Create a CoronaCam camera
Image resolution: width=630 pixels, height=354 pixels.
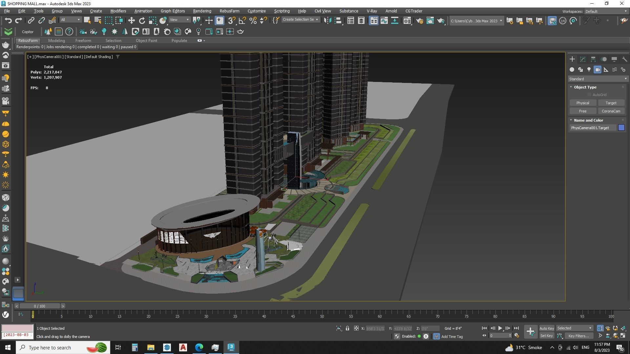(611, 111)
